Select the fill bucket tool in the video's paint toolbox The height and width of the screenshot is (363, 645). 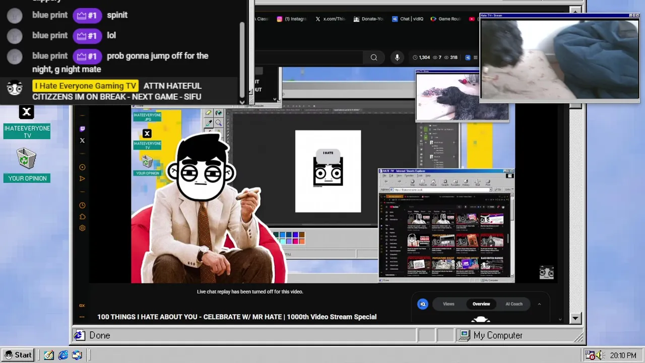(x=218, y=113)
